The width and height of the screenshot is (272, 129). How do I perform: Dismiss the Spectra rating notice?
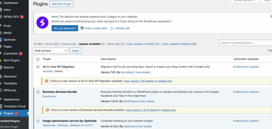tap(271, 16)
